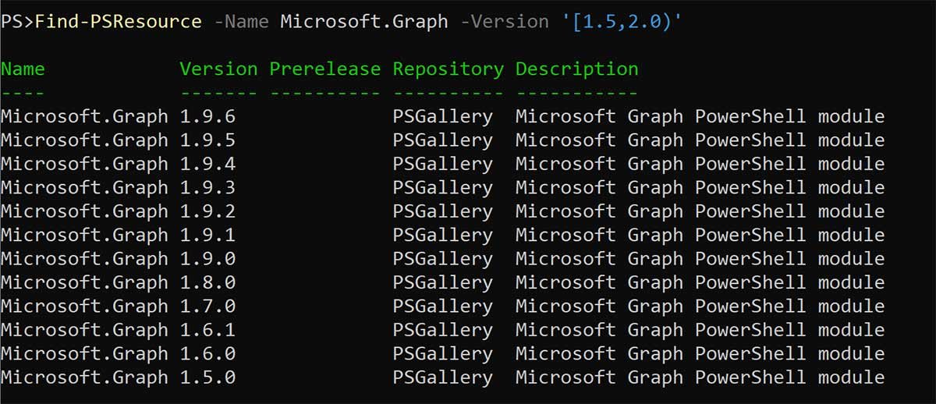Image resolution: width=936 pixels, height=404 pixels.
Task: Click PSGallery in the 1.9.5 row
Action: point(442,140)
